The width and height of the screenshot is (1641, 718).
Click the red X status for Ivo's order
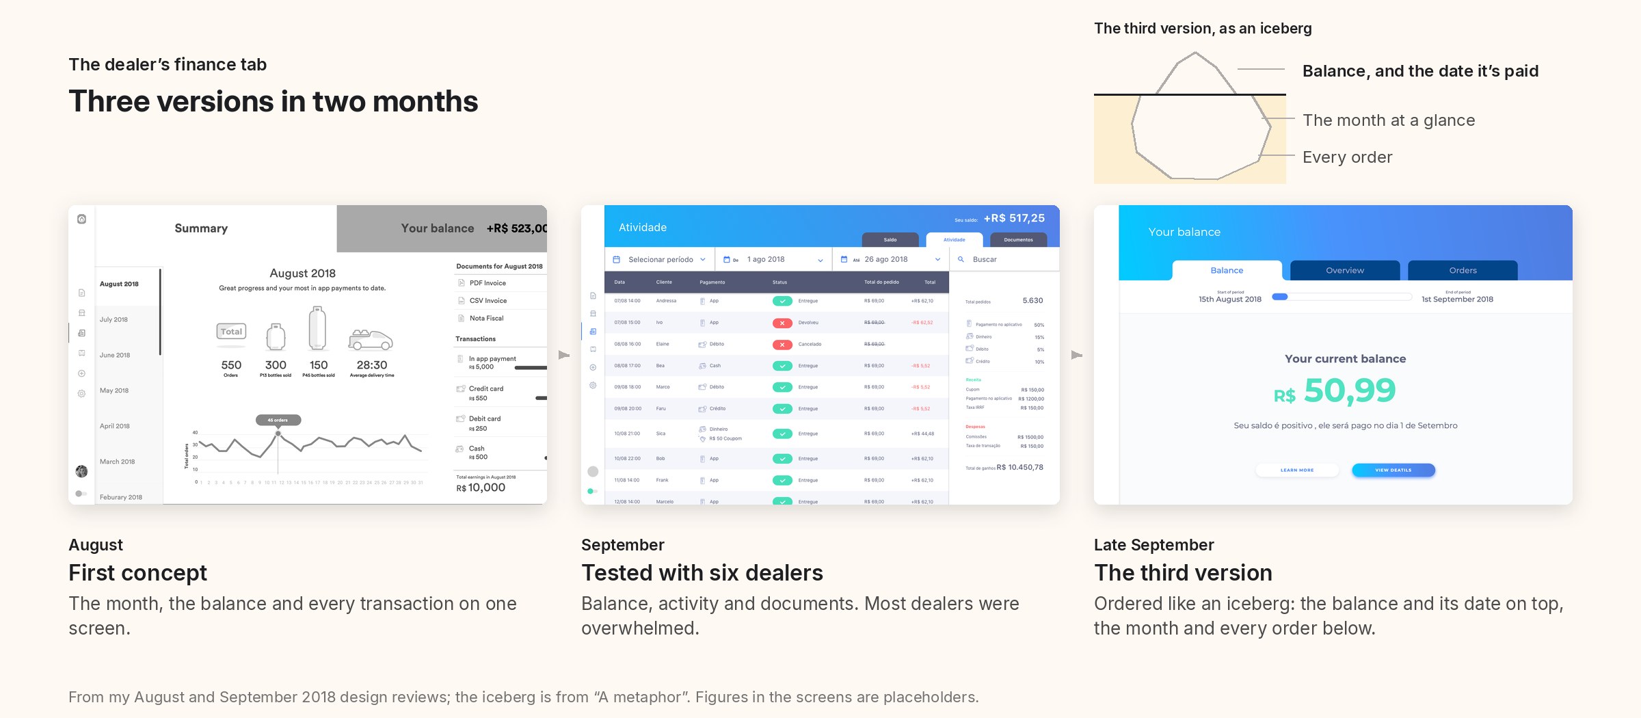pyautogui.click(x=782, y=323)
